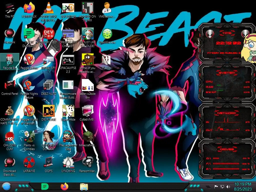Open the portrait icon OOPS DID I DO THAT

49,141
